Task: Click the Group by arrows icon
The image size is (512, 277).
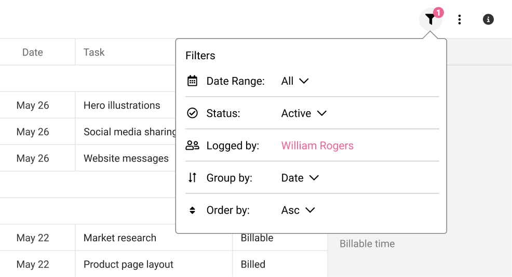Action: (x=192, y=178)
